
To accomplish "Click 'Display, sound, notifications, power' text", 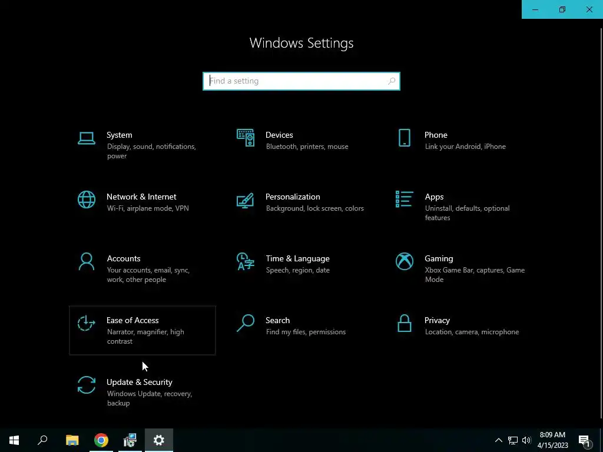I will [151, 151].
